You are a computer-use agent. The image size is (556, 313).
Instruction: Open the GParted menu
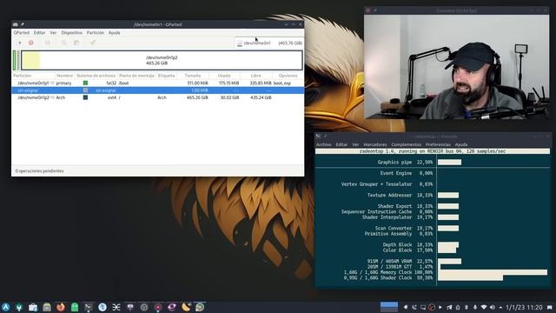[x=21, y=33]
